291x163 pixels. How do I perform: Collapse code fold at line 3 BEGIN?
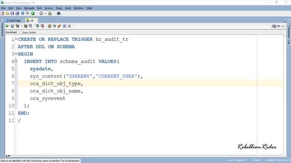coord(16,54)
